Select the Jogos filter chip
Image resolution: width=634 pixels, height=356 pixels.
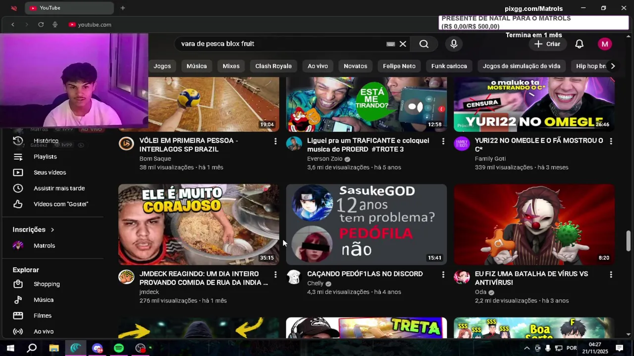coord(162,66)
